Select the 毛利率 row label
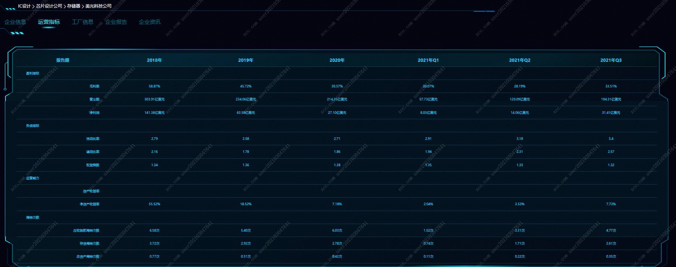Image resolution: width=676 pixels, height=267 pixels. point(94,86)
